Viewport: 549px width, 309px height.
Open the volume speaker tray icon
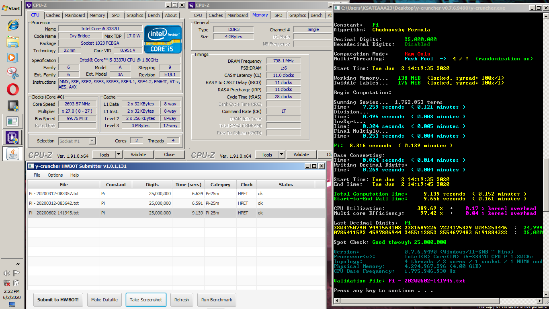(7, 273)
